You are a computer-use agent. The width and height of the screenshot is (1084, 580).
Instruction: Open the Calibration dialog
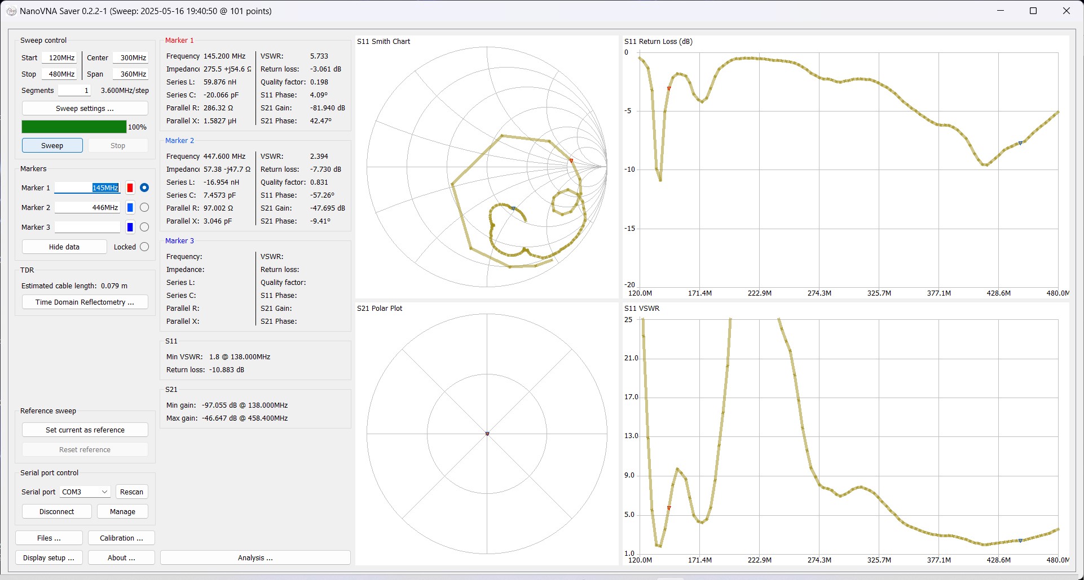(121, 538)
